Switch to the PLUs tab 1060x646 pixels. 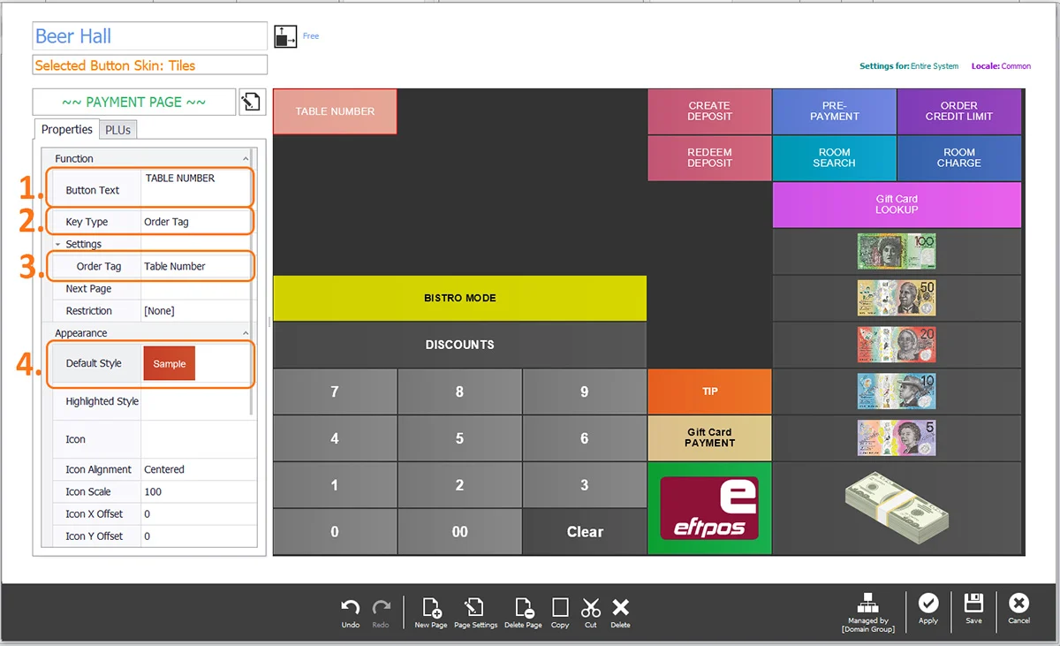[117, 130]
